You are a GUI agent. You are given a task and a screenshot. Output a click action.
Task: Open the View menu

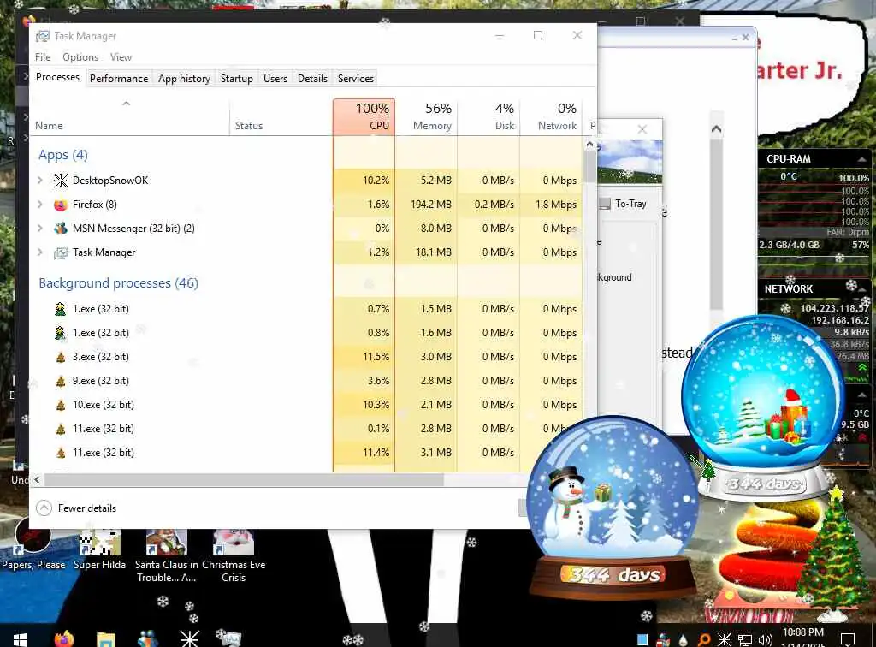[x=121, y=57]
